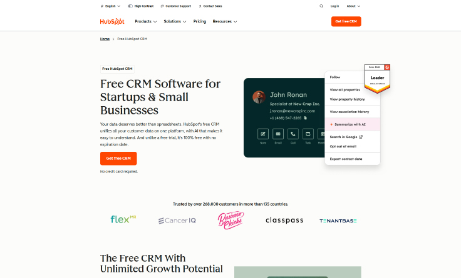Open the Pricing page link
The image size is (461, 278).
(x=200, y=21)
